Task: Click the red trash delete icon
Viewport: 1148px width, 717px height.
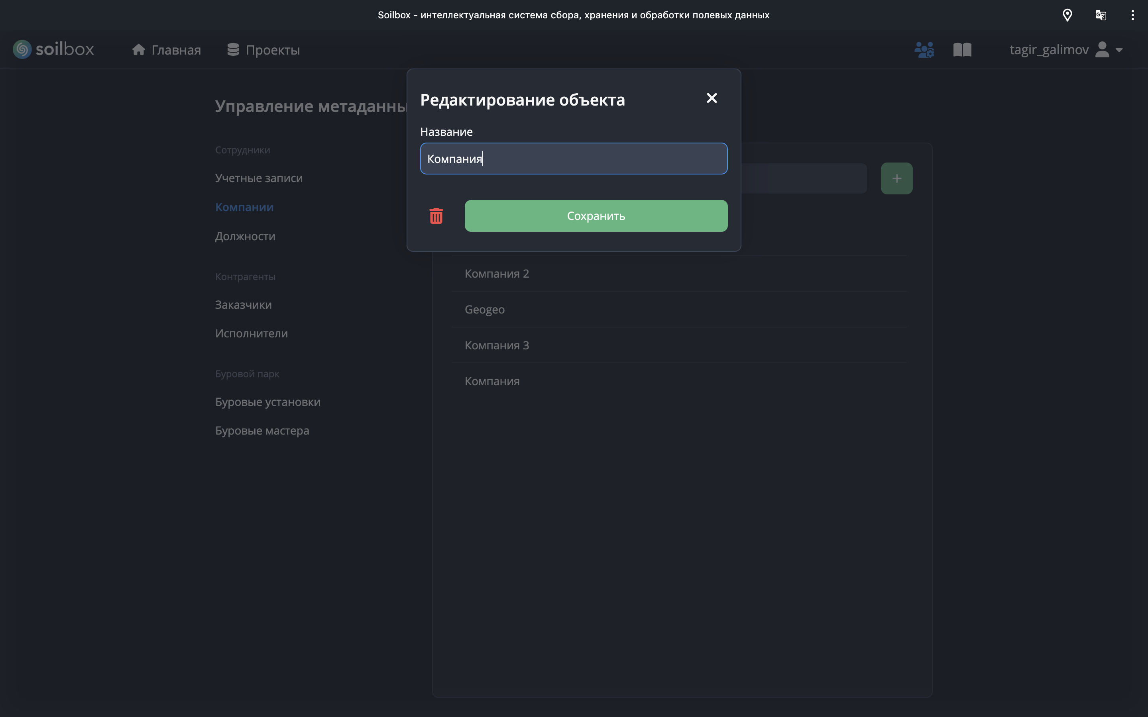Action: (x=436, y=216)
